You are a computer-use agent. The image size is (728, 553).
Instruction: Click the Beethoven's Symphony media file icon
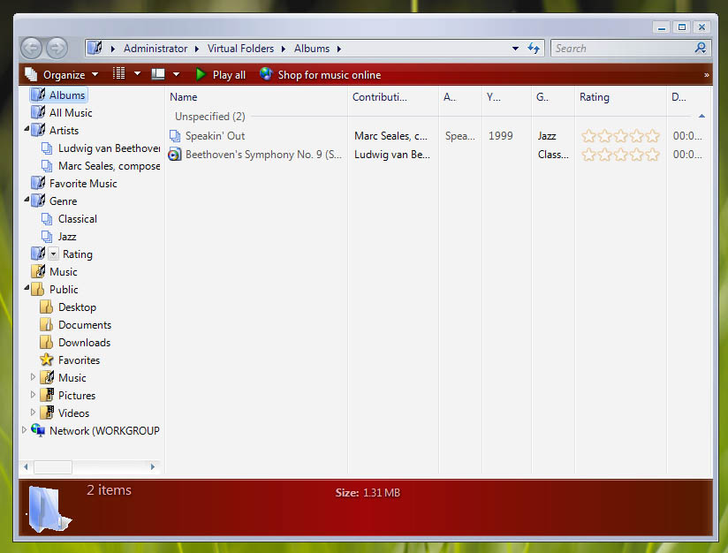(x=175, y=155)
